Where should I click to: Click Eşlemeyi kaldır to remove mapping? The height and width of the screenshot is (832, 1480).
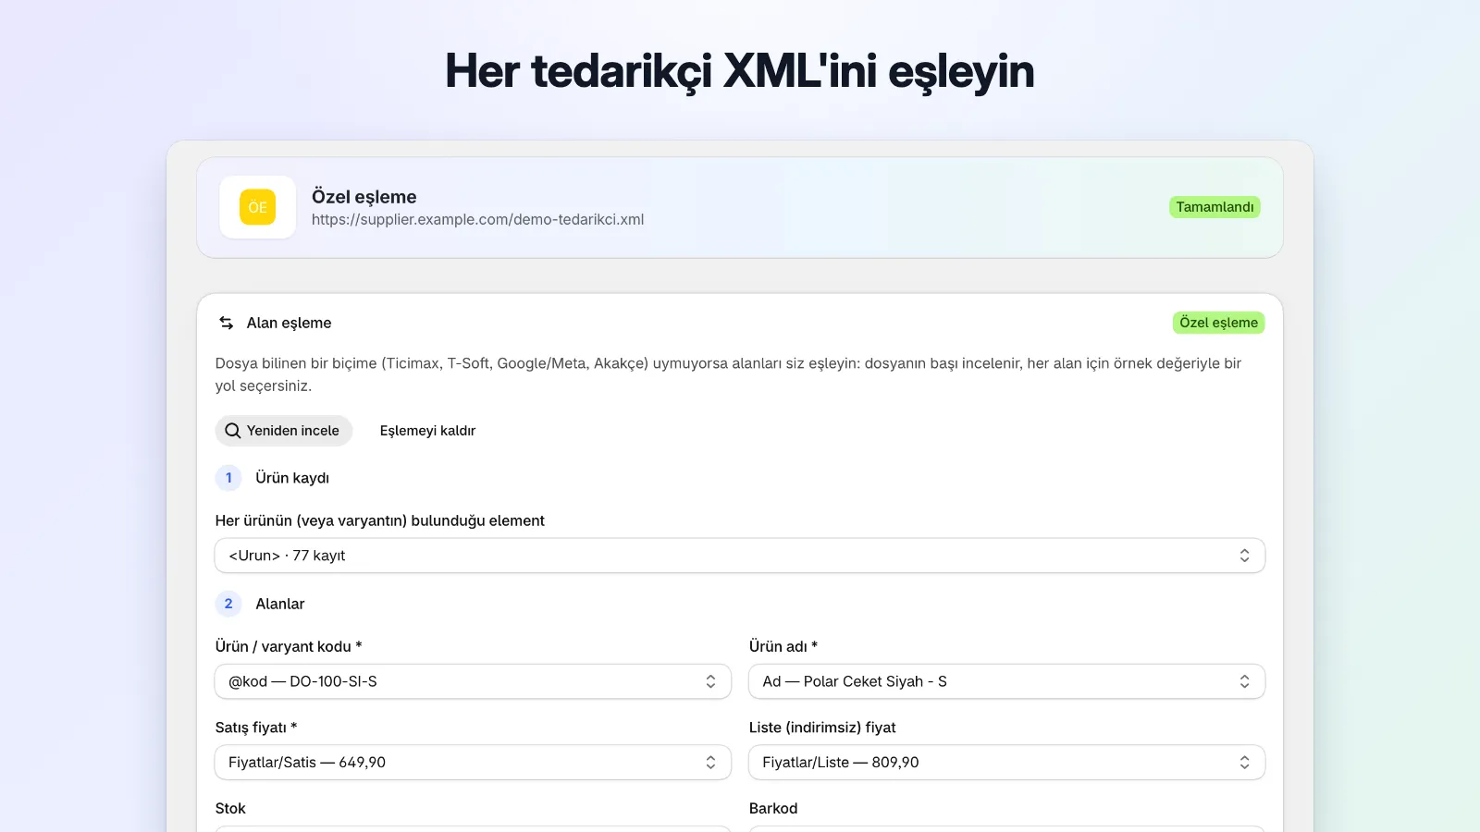click(x=427, y=431)
